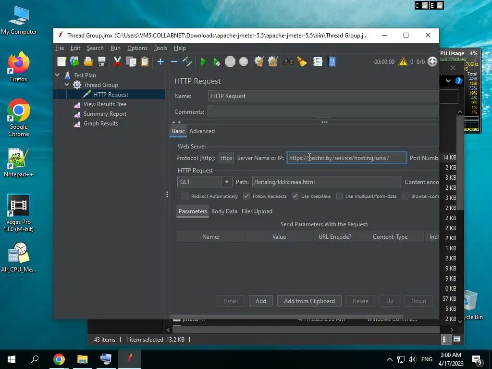Click the remote engines status icon
Viewport: 492px width, 369px height.
(x=432, y=62)
